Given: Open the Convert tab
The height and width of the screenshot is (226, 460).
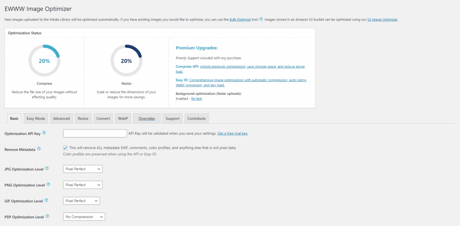Looking at the screenshot, I should 103,119.
